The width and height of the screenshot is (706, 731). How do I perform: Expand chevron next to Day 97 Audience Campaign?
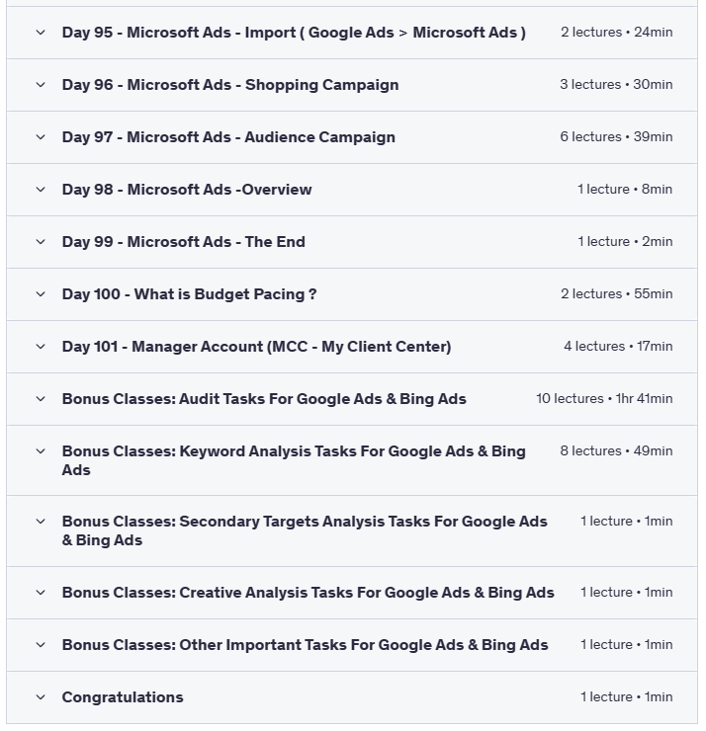(41, 137)
